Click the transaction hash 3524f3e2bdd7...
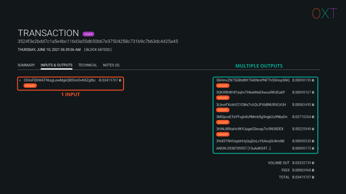The image size is (346, 194). 98,41
